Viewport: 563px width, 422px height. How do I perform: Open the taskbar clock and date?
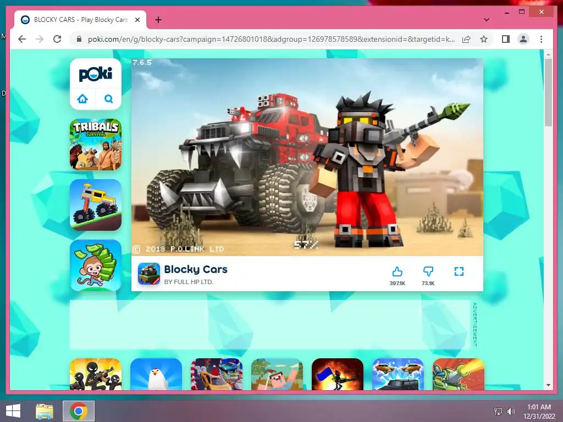pos(539,412)
